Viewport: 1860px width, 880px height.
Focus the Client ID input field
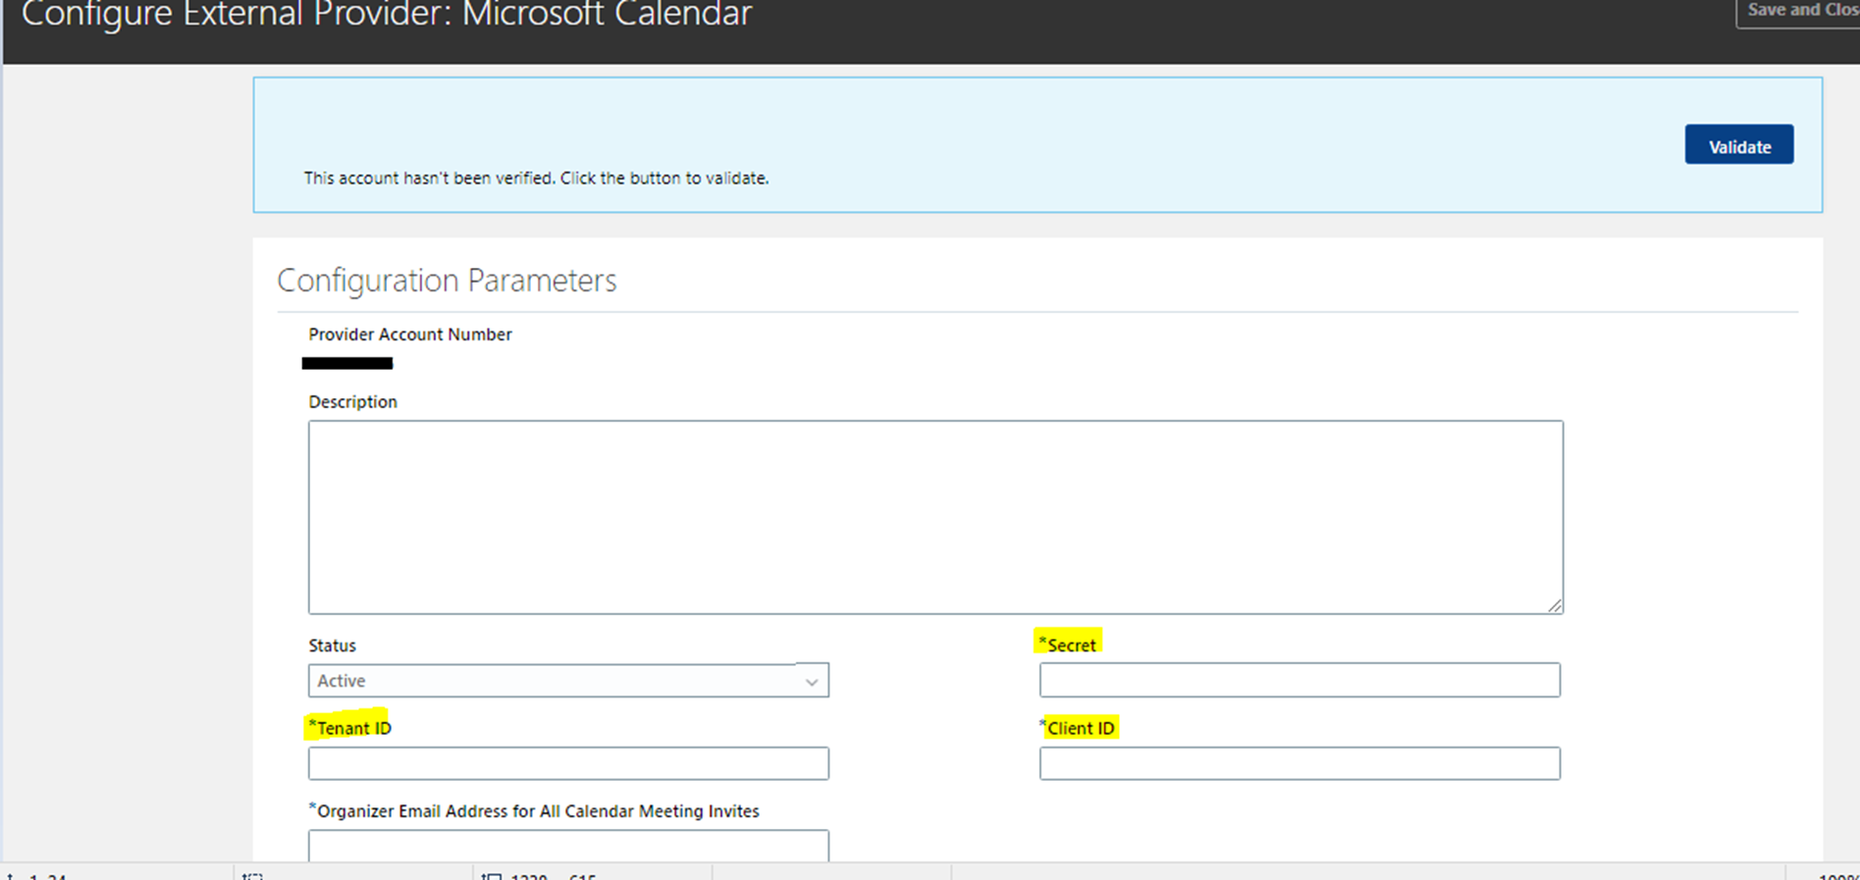click(x=1299, y=763)
